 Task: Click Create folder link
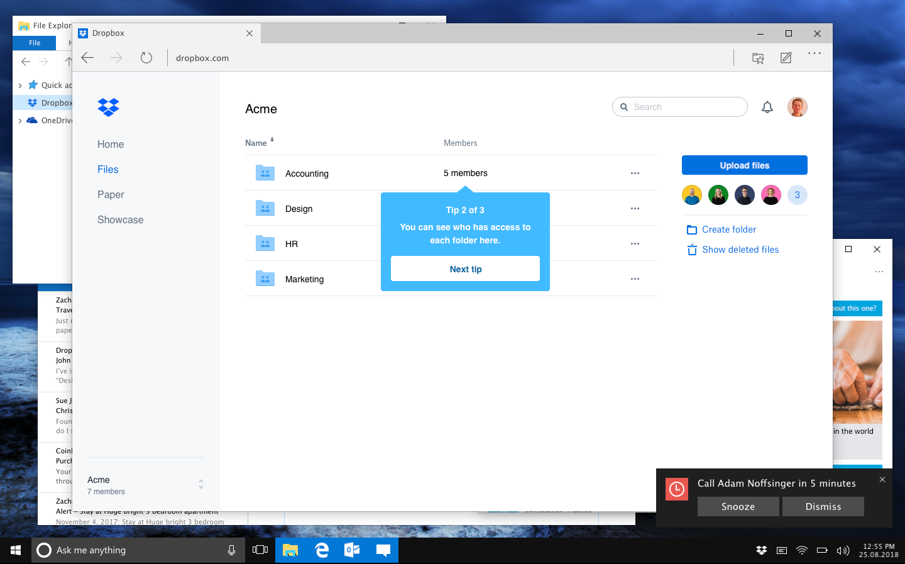coord(721,229)
